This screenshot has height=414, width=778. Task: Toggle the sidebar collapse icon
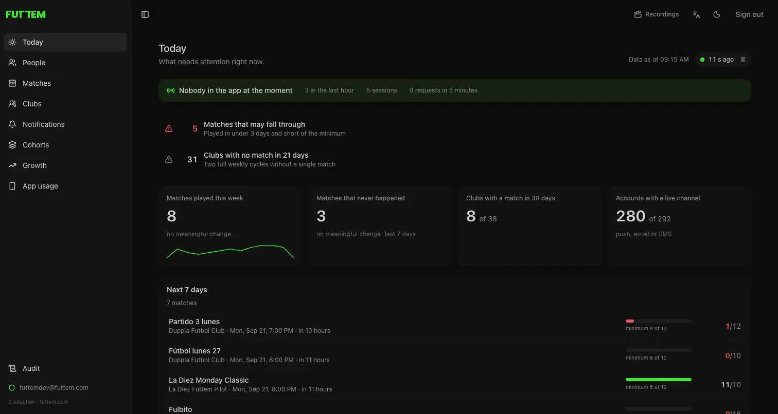[x=145, y=14]
